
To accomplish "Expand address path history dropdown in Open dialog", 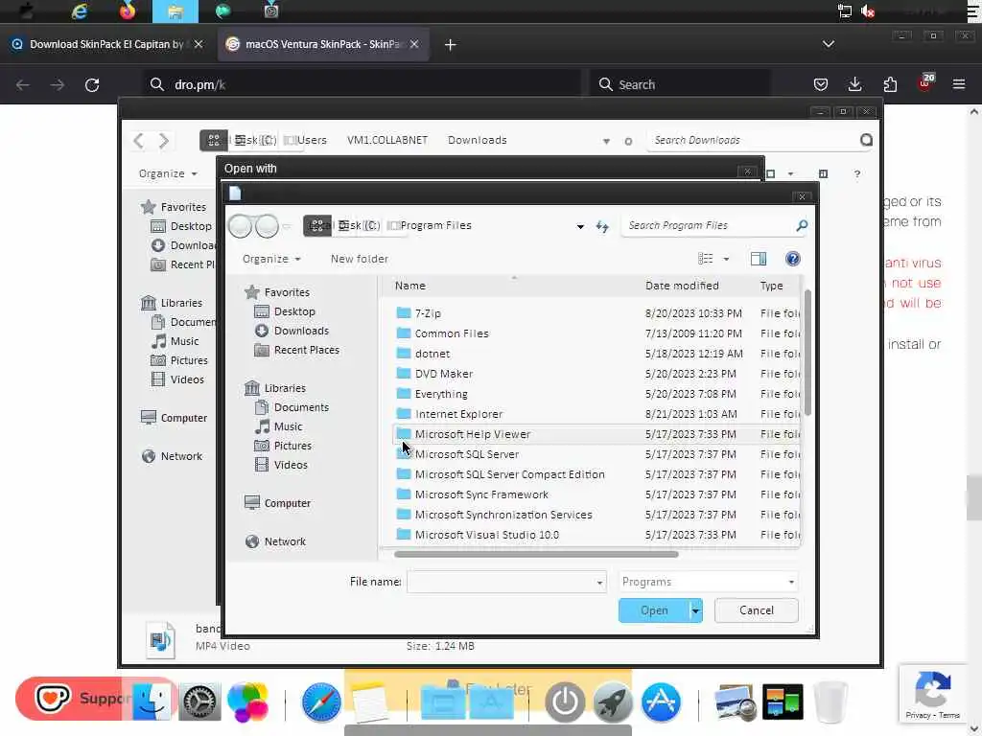I will [x=580, y=226].
